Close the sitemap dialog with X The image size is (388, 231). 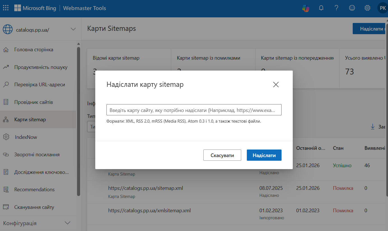click(276, 85)
